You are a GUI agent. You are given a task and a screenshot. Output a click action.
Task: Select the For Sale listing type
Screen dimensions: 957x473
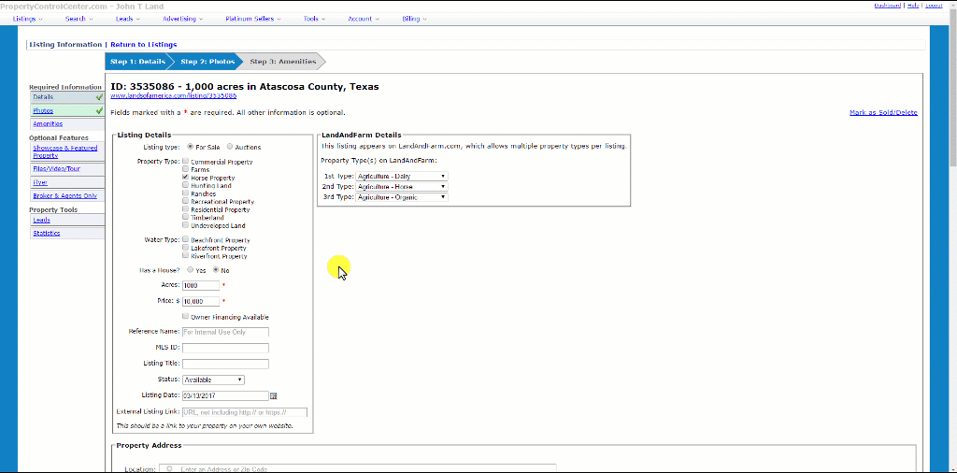(x=191, y=147)
